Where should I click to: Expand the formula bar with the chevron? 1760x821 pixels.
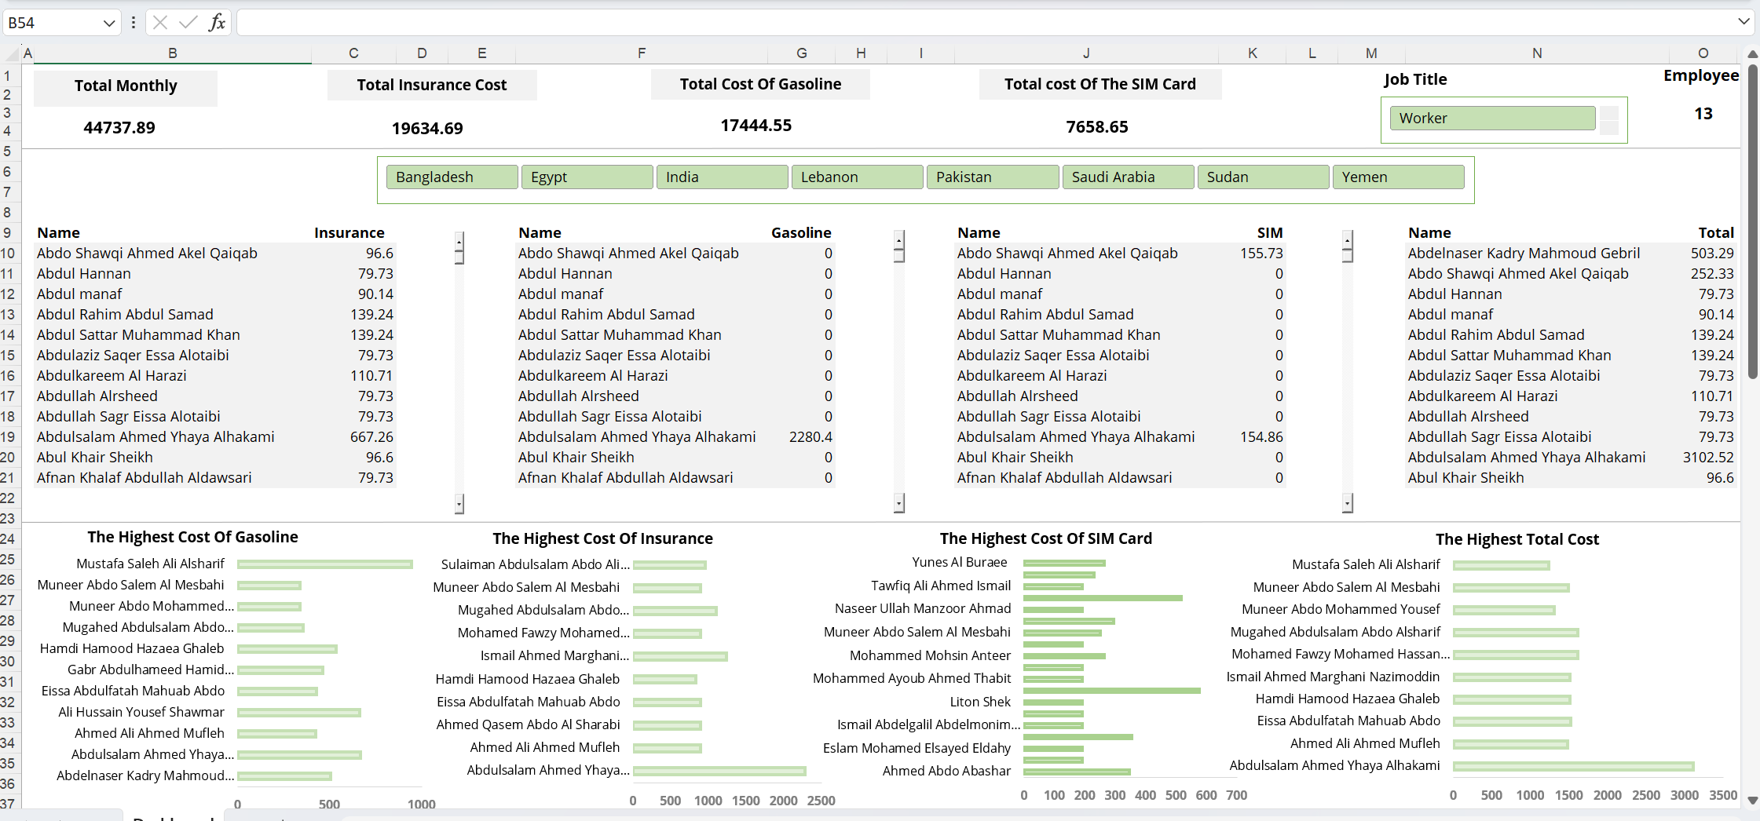1744,22
